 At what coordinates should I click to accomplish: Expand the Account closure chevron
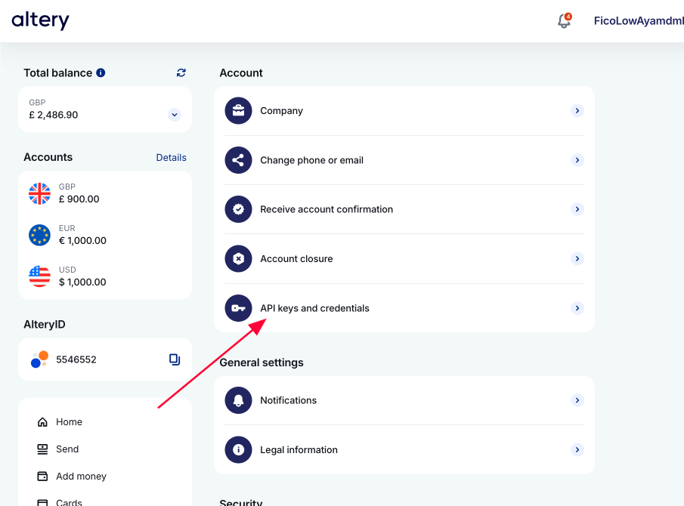[x=577, y=259]
